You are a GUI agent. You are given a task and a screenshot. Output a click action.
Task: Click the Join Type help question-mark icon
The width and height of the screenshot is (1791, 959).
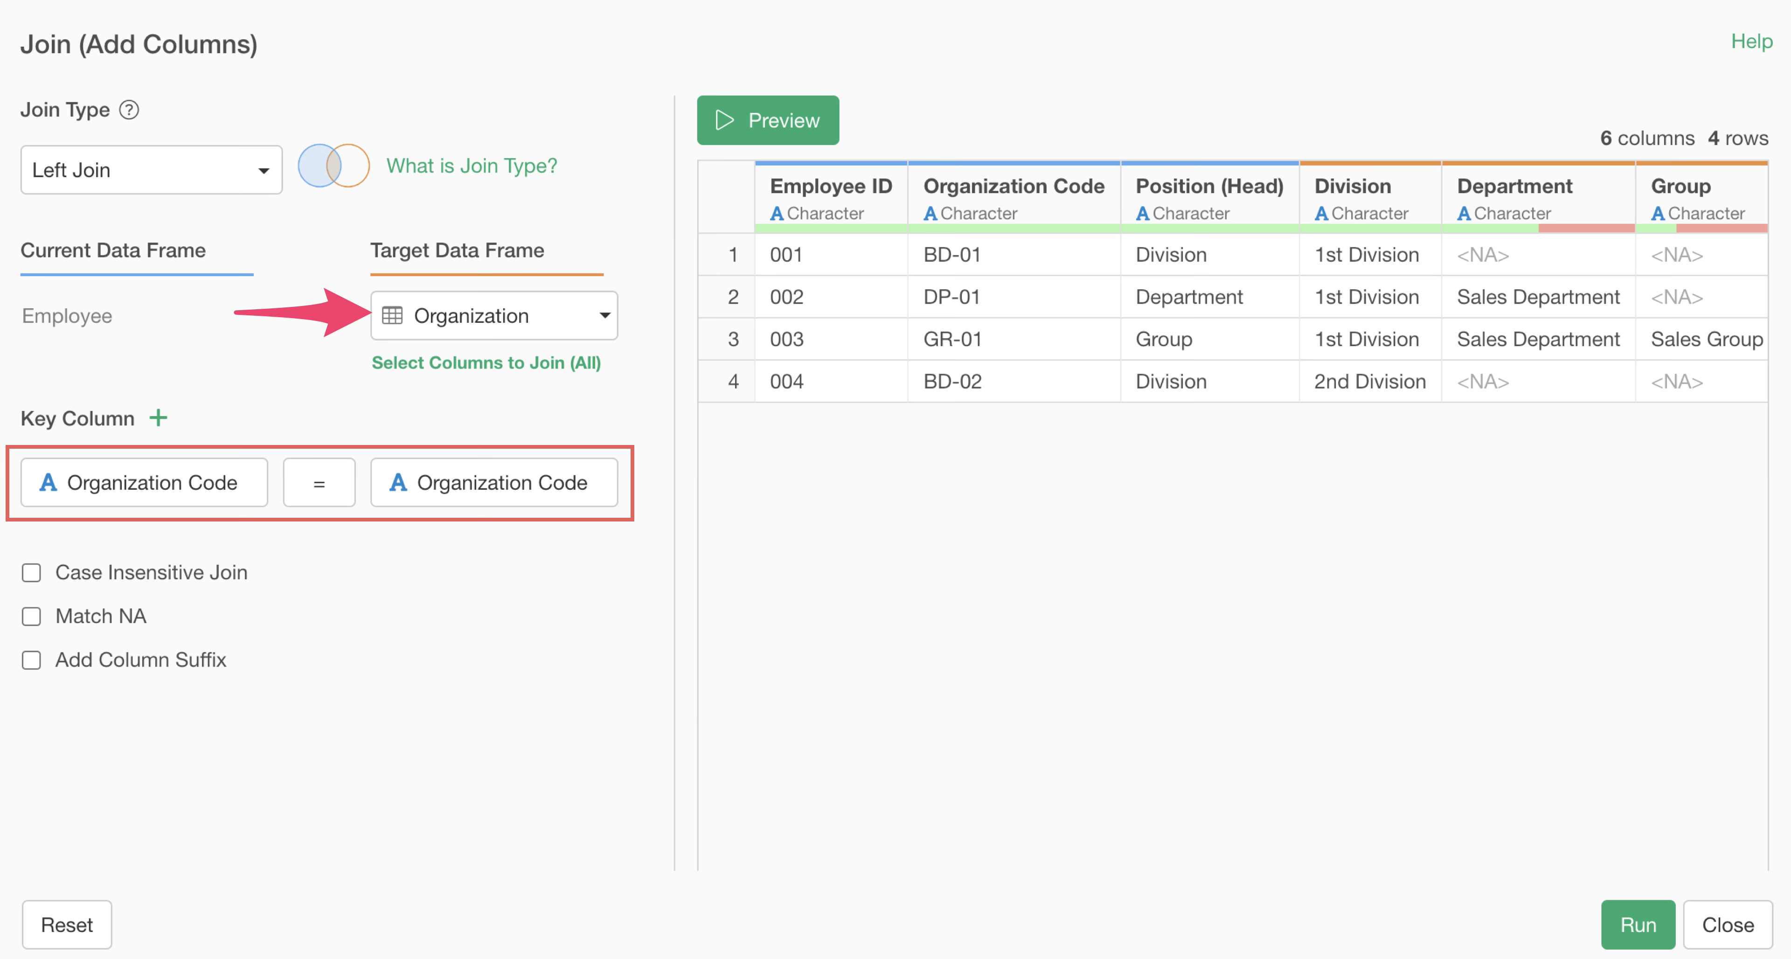[129, 110]
